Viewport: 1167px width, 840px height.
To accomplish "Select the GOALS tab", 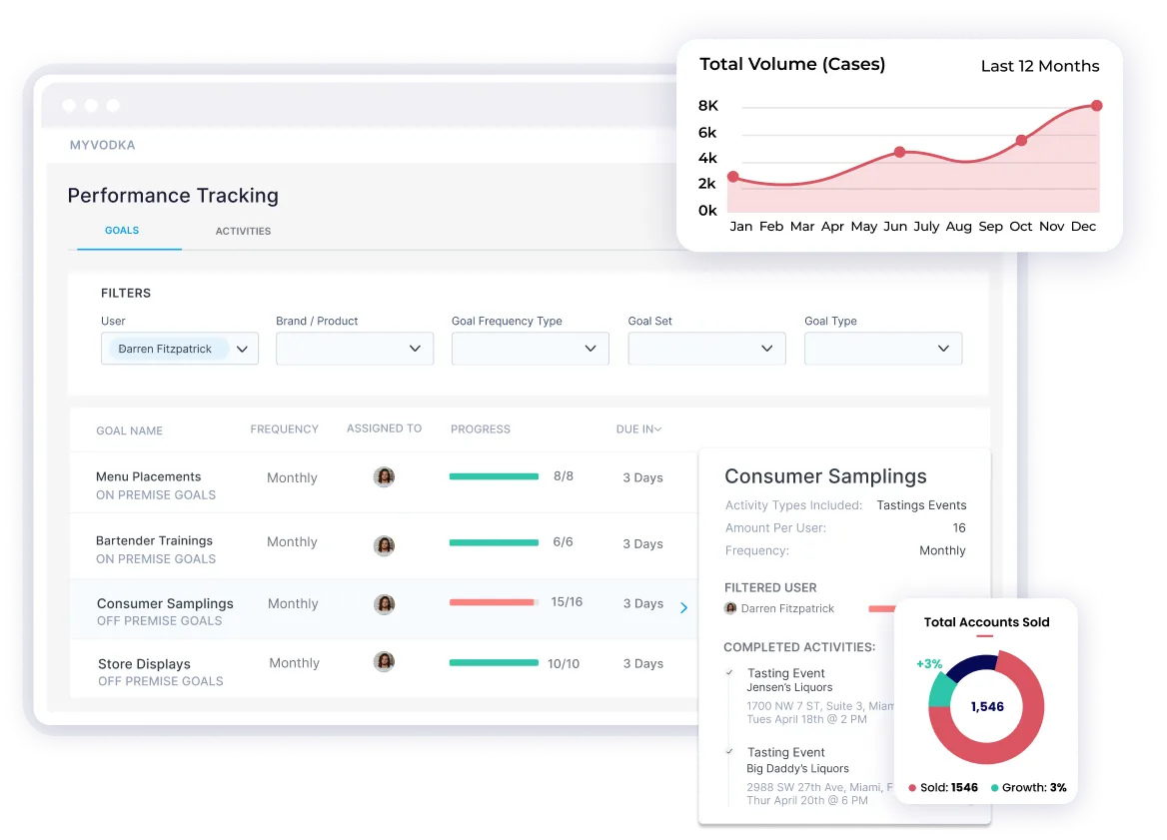I will (121, 230).
